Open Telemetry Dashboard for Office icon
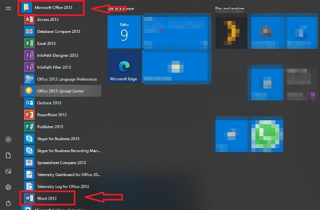320x210 pixels. coord(29,175)
